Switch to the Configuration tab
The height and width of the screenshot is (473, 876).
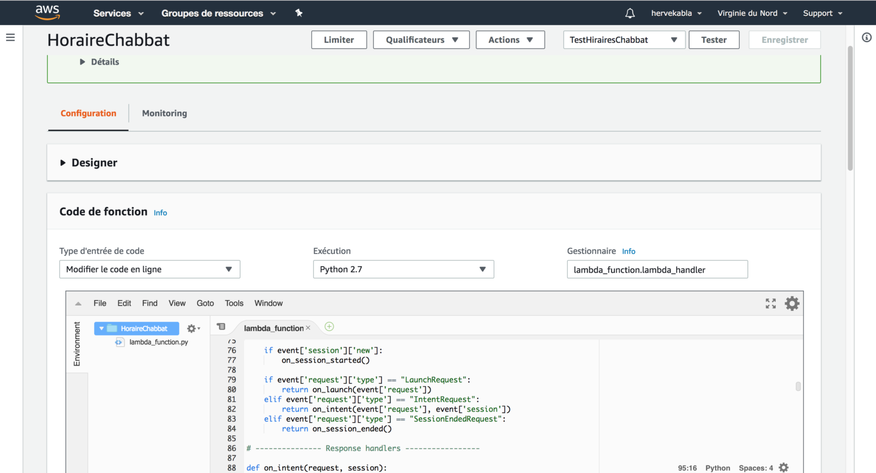pyautogui.click(x=88, y=113)
